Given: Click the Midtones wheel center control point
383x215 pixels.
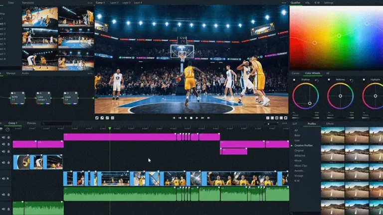Looking at the screenshot, I should click(x=340, y=96).
